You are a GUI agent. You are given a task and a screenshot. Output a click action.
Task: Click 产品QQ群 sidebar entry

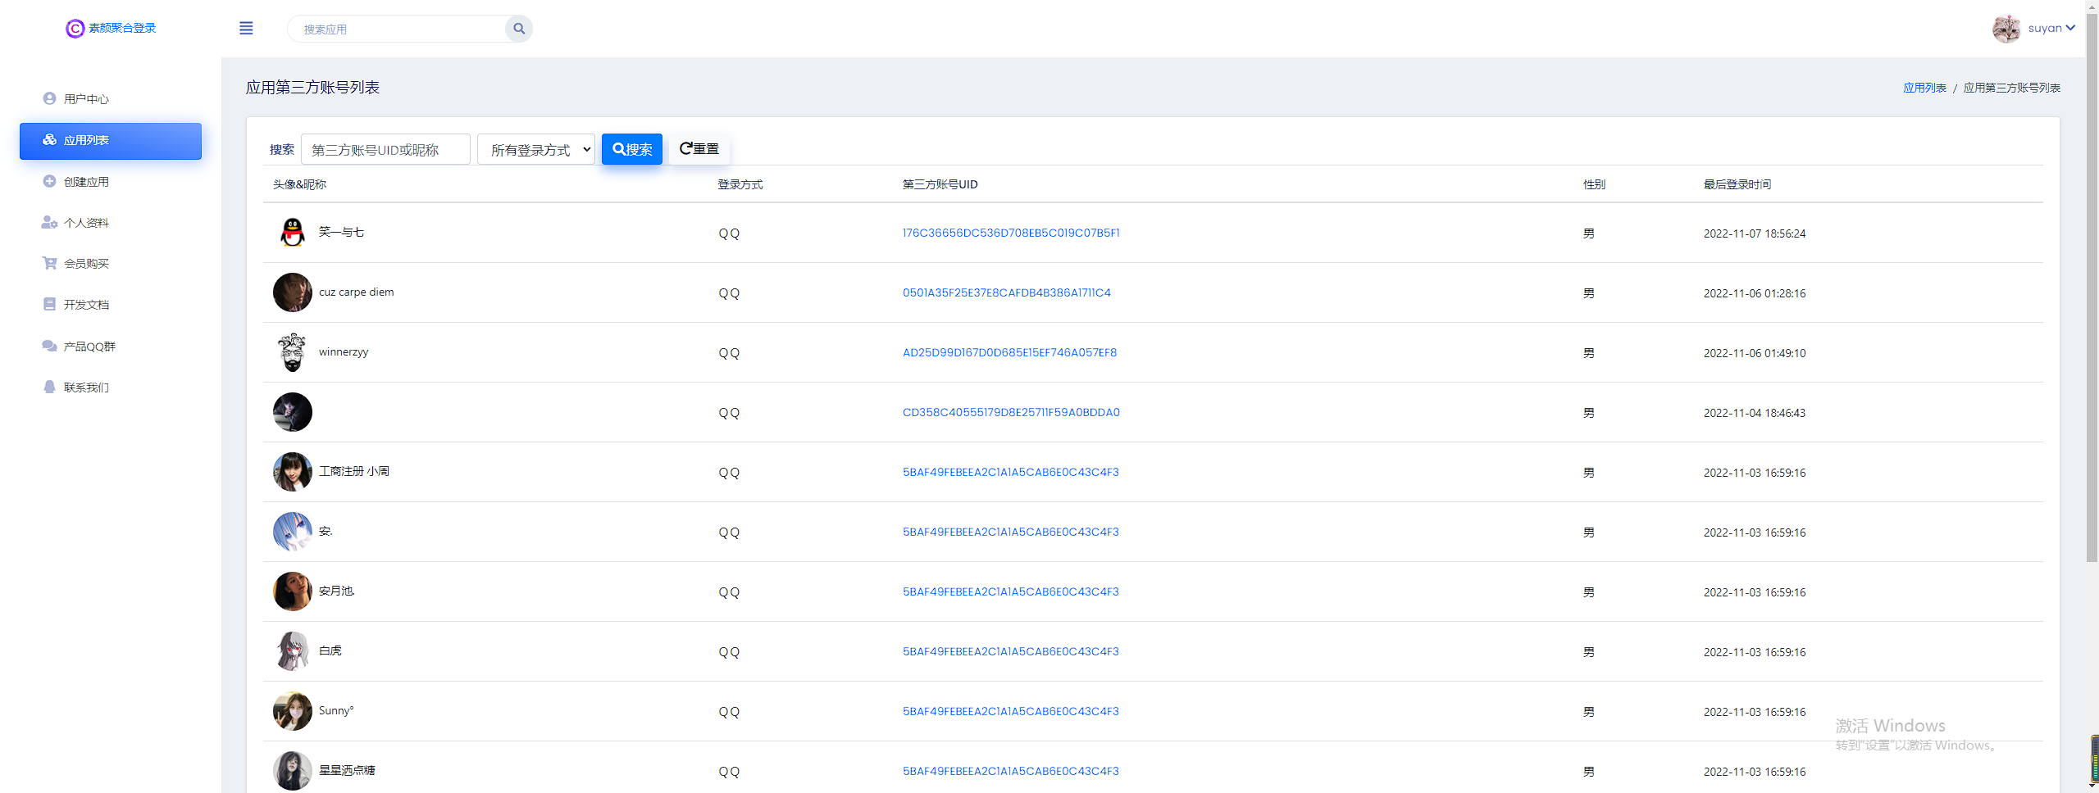tap(89, 347)
